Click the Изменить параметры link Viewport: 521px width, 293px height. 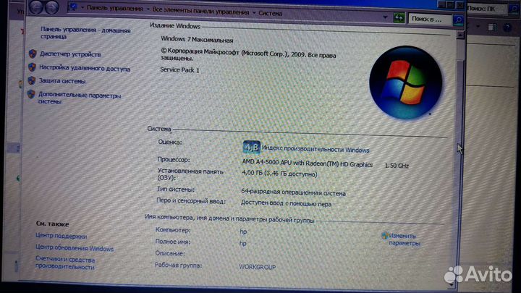click(x=404, y=239)
